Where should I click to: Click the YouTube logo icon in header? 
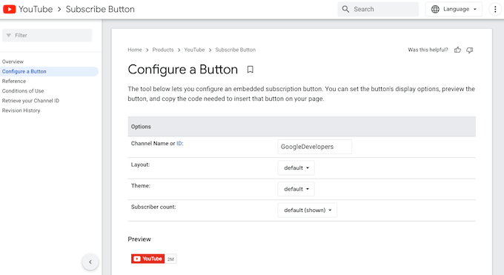(10, 10)
